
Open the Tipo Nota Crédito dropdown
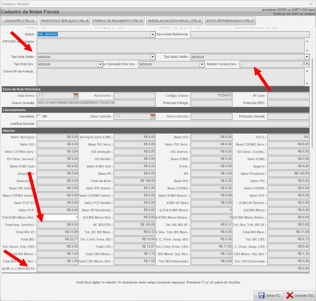(307, 57)
